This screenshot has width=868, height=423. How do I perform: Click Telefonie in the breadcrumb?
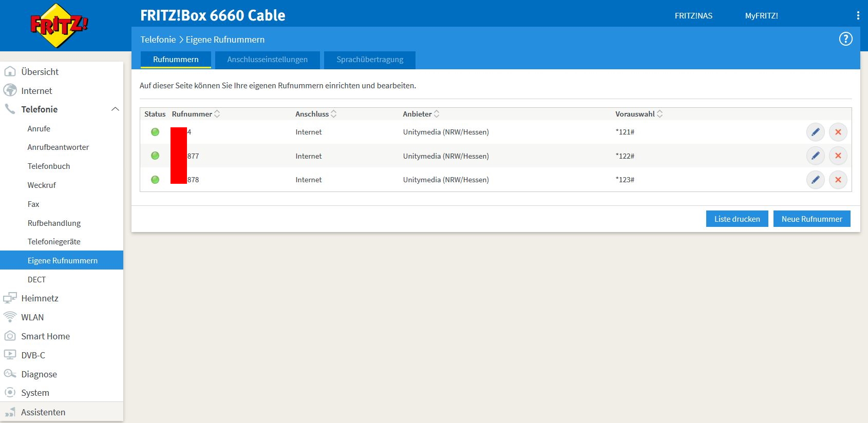158,40
